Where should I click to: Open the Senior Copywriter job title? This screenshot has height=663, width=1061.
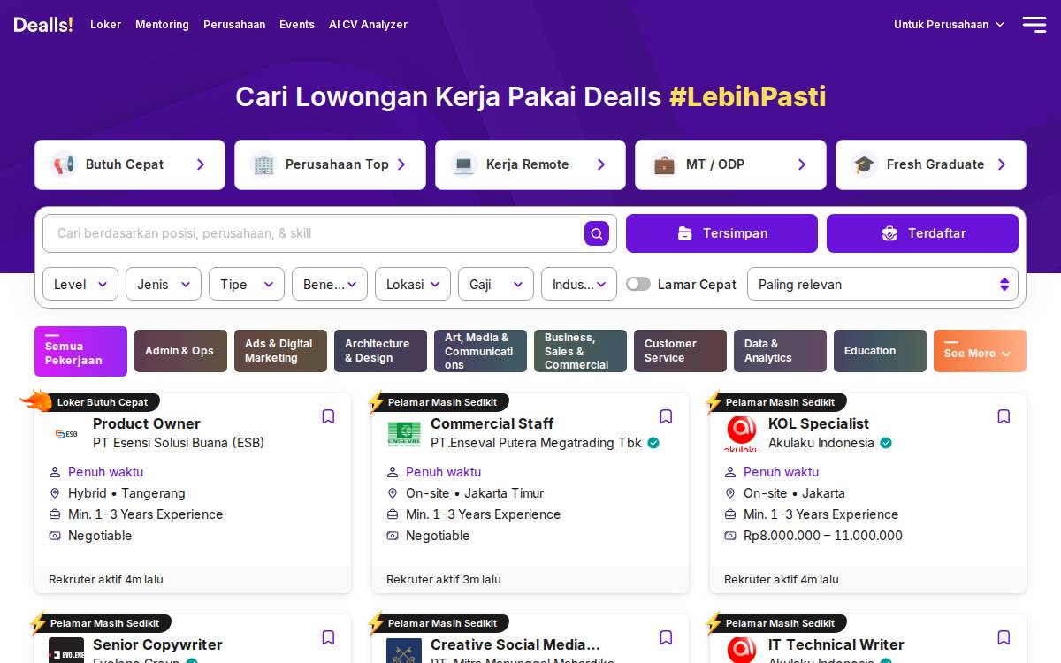[157, 644]
